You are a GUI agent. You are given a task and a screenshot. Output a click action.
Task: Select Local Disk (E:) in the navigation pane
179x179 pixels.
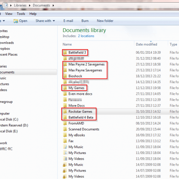[x=9, y=131]
